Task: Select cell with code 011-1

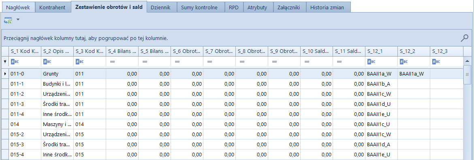Action: pos(25,84)
